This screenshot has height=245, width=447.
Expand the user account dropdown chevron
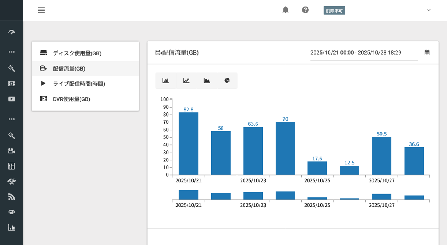[429, 10]
